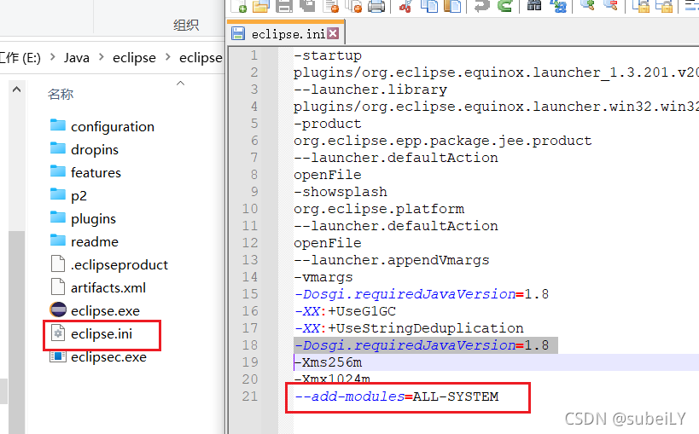Click the scroll up arrow in Explorer navigation pane
This screenshot has width=699, height=434.
[x=16, y=90]
